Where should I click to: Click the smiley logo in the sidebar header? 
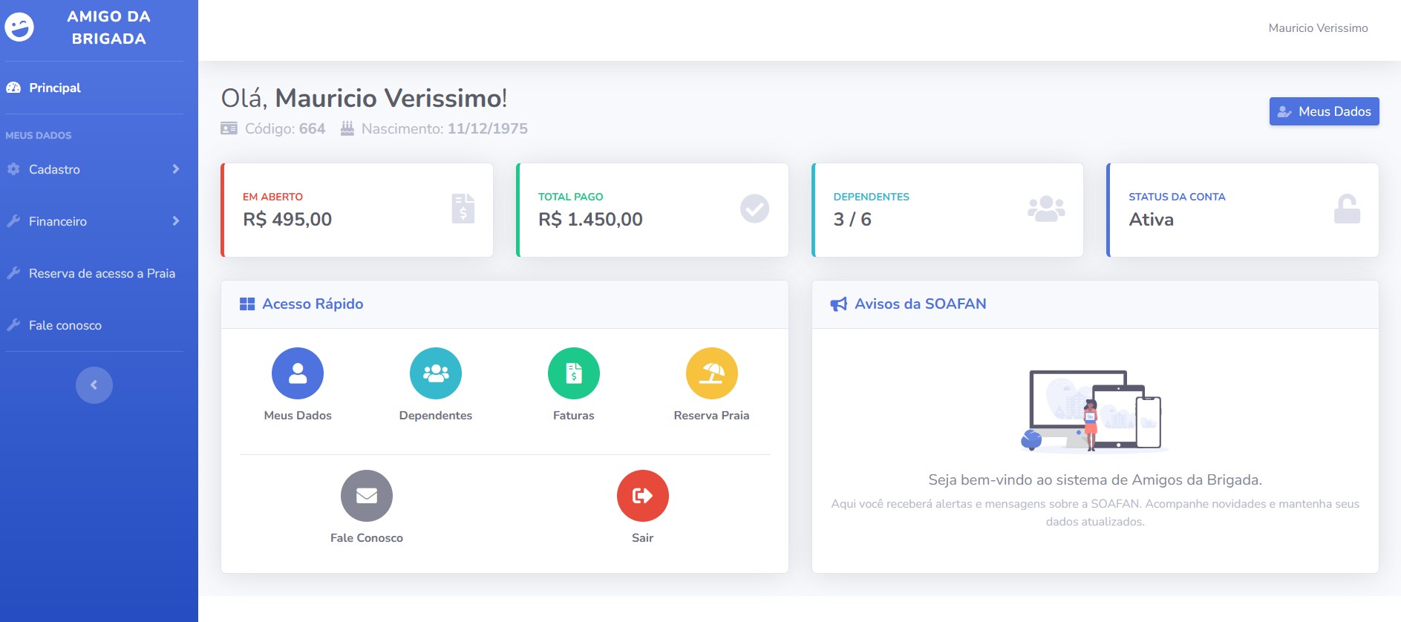[x=19, y=27]
